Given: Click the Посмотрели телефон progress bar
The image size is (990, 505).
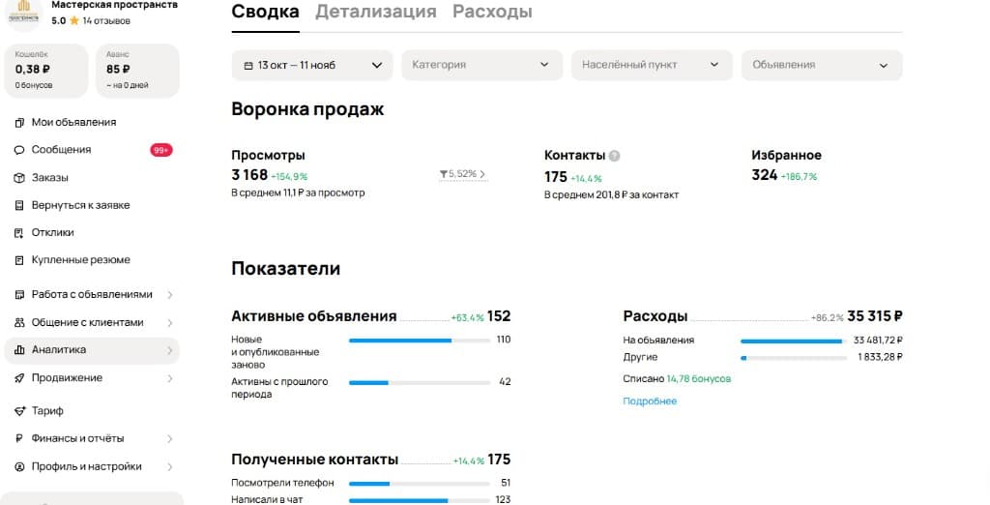Looking at the screenshot, I should click(x=420, y=484).
